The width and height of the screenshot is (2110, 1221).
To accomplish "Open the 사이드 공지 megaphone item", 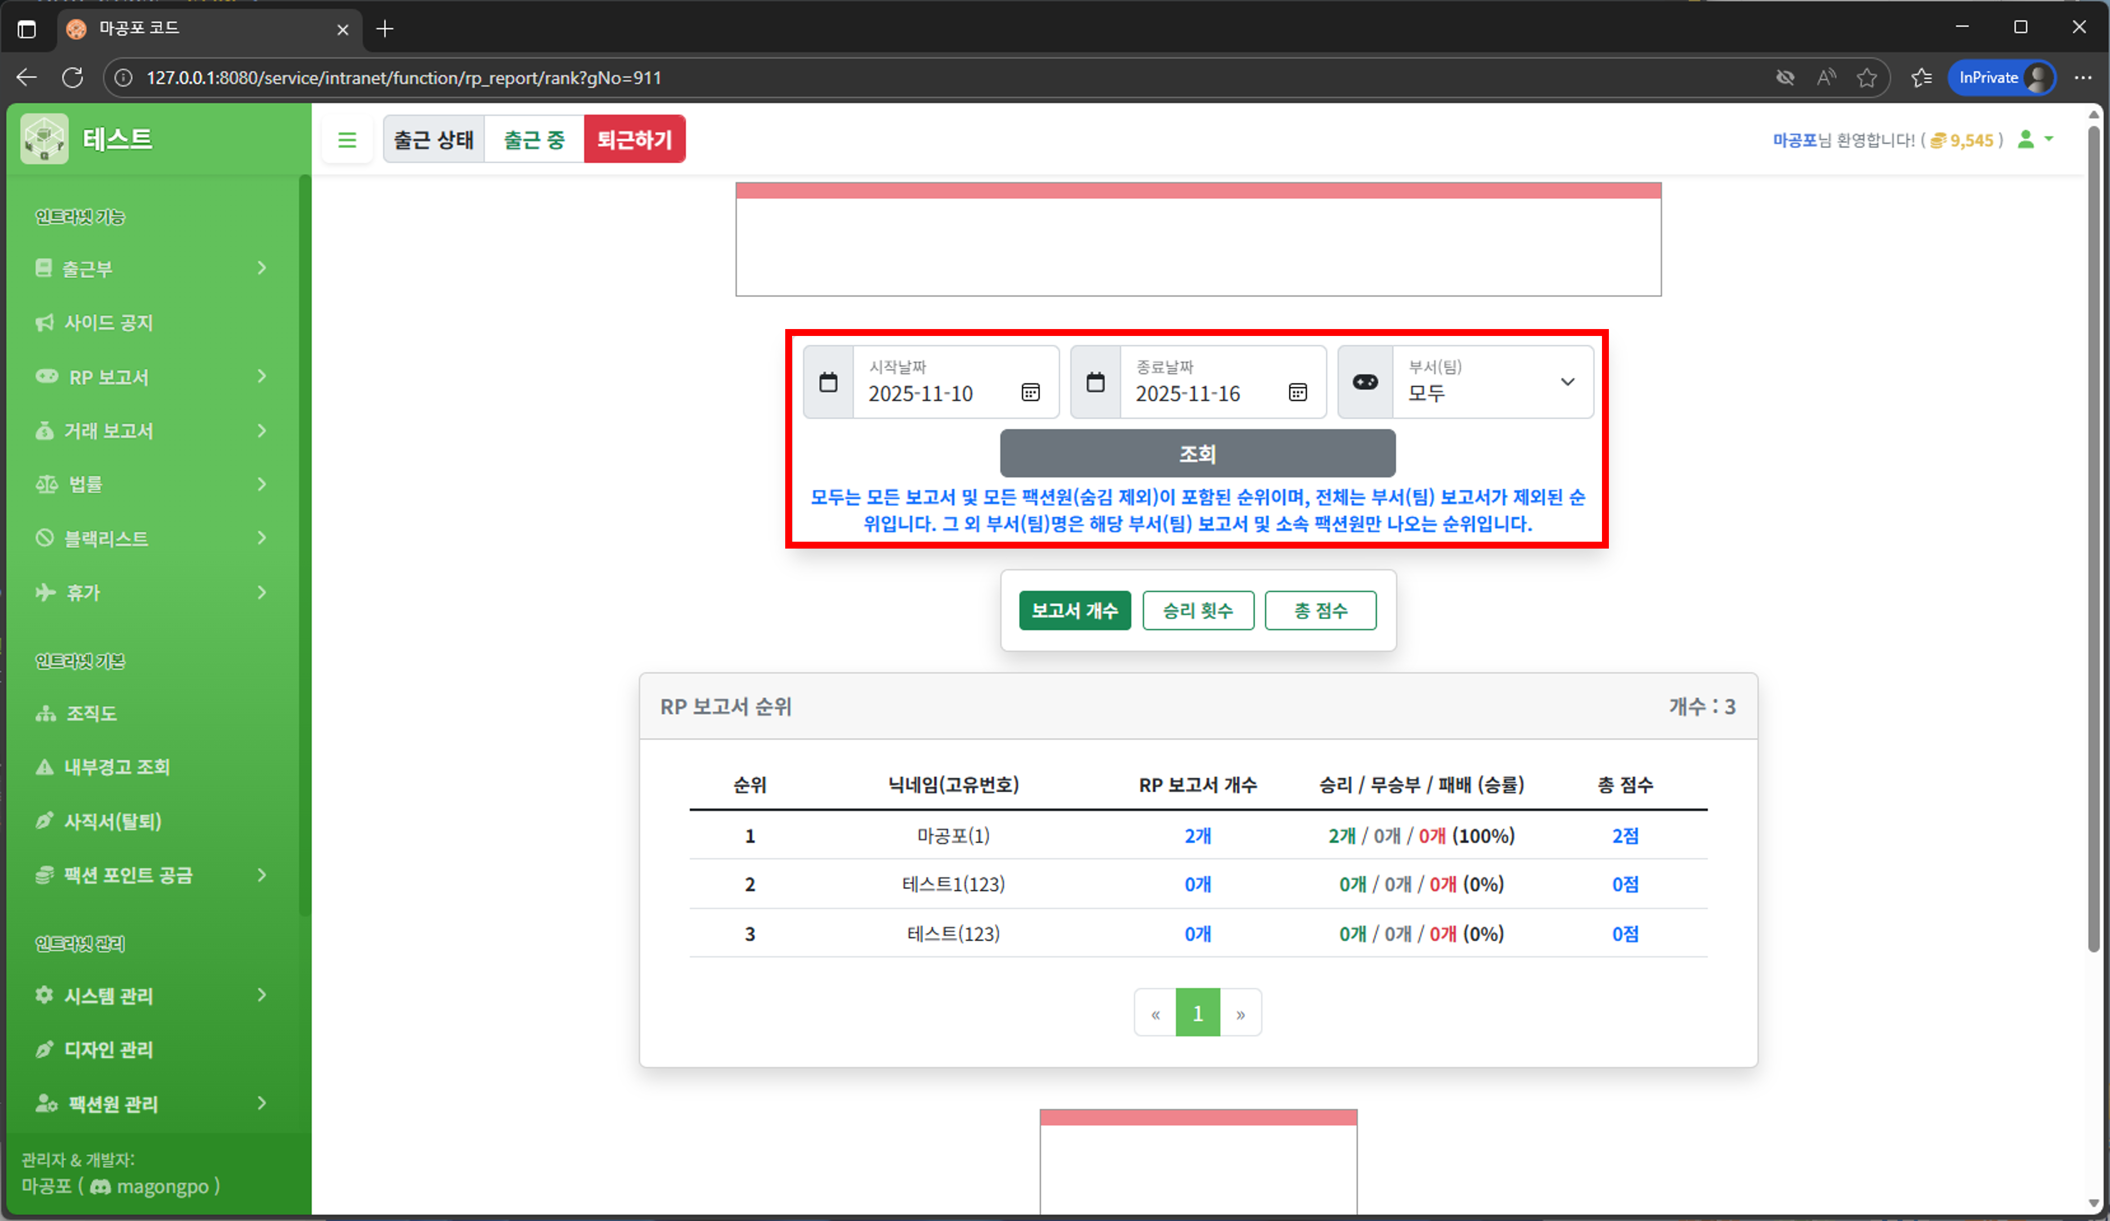I will pos(109,323).
